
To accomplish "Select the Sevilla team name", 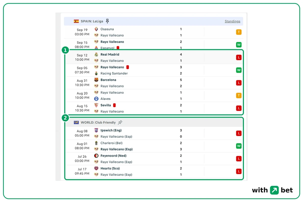I will [x=106, y=105].
